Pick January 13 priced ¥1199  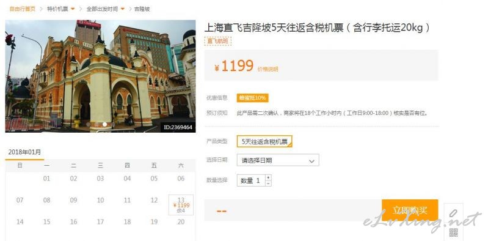click(181, 205)
